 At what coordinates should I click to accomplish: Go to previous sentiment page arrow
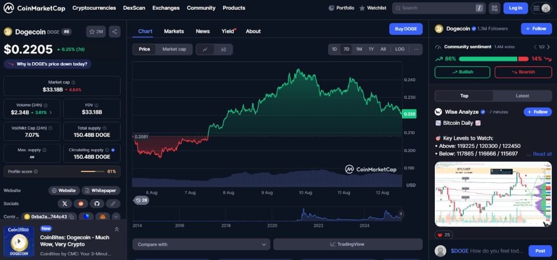point(535,47)
